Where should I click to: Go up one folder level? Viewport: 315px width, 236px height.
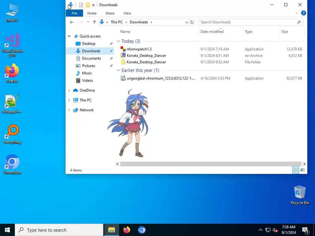pos(94,22)
